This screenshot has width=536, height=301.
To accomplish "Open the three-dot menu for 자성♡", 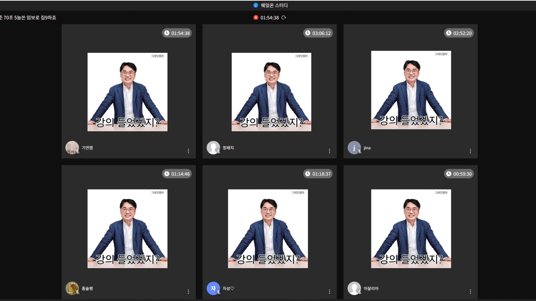I will 329,292.
